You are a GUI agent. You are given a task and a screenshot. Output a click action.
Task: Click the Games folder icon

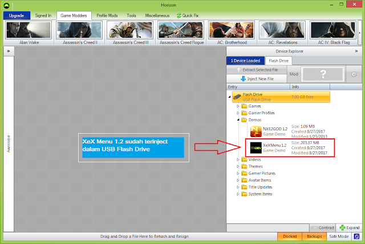pyautogui.click(x=244, y=106)
